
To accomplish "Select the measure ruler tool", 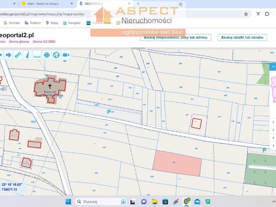I will tap(37, 55).
